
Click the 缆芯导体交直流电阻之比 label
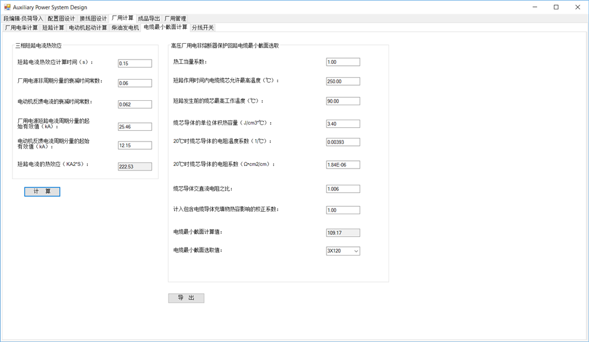click(x=203, y=189)
